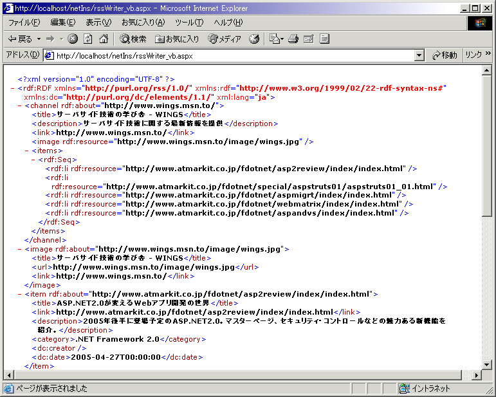
Task: Open the 編集(E) menu
Action: [x=63, y=23]
